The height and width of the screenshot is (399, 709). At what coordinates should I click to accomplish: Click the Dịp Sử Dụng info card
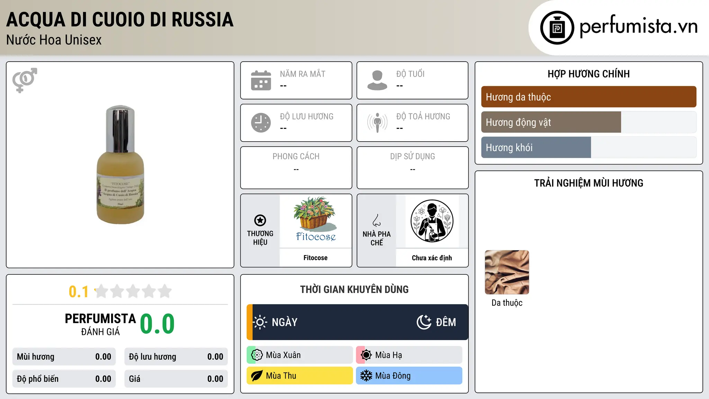click(x=413, y=168)
